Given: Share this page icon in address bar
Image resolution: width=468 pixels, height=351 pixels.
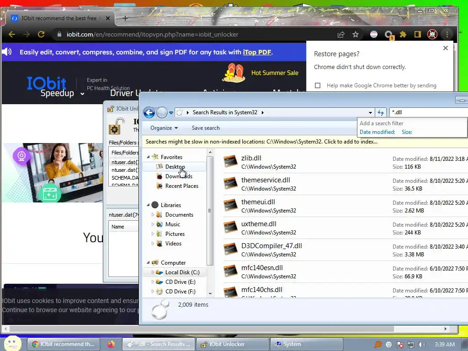Looking at the screenshot, I should pyautogui.click(x=341, y=35).
